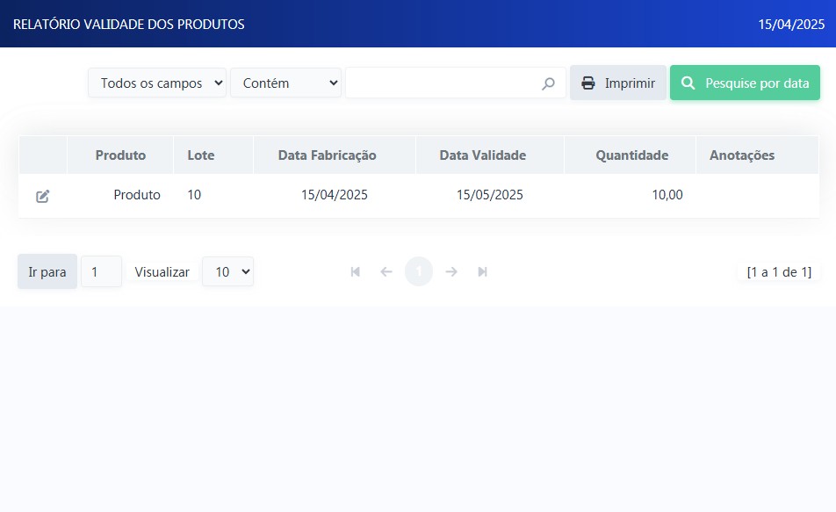
Task: Open the 'Todos os campos' field dropdown
Action: [157, 83]
